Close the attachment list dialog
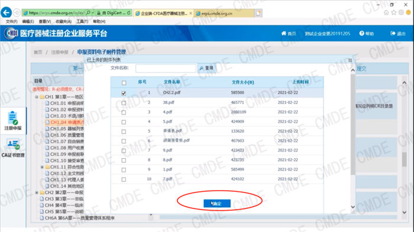 [x=350, y=60]
